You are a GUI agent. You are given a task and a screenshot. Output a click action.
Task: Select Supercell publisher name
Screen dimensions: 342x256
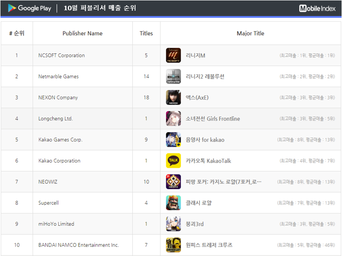point(49,203)
